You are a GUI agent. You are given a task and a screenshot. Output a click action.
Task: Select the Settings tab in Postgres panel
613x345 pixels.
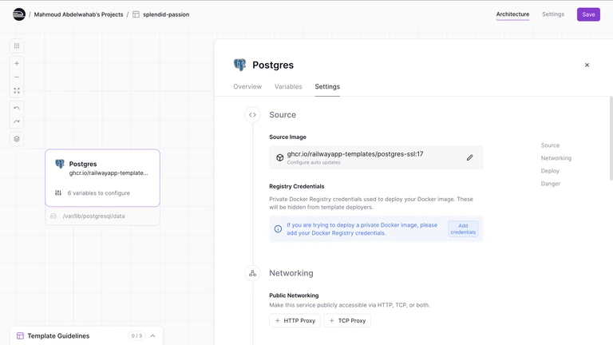(x=327, y=86)
